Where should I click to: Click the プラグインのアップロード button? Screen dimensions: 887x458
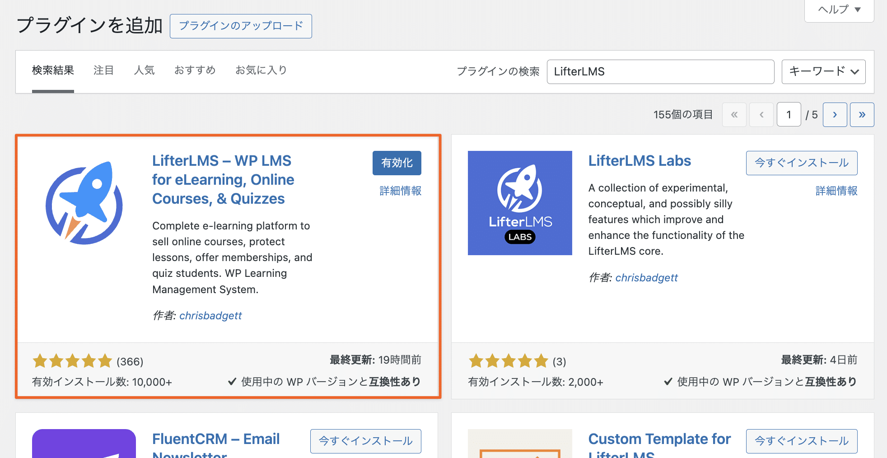[240, 26]
